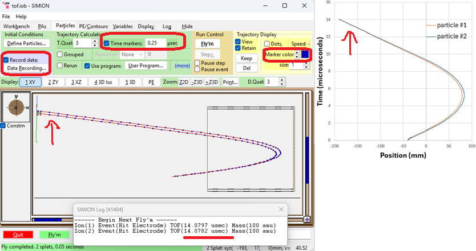
Task: Toggle the Constrn checkbox
Action: coord(3,126)
